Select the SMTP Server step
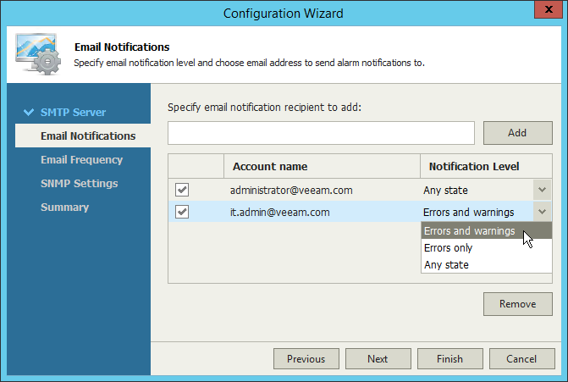 [73, 112]
